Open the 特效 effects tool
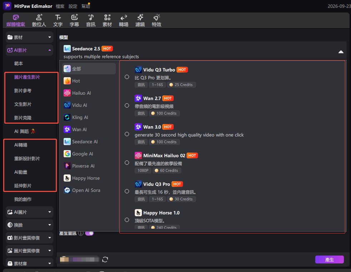The image size is (351, 272). point(157,21)
